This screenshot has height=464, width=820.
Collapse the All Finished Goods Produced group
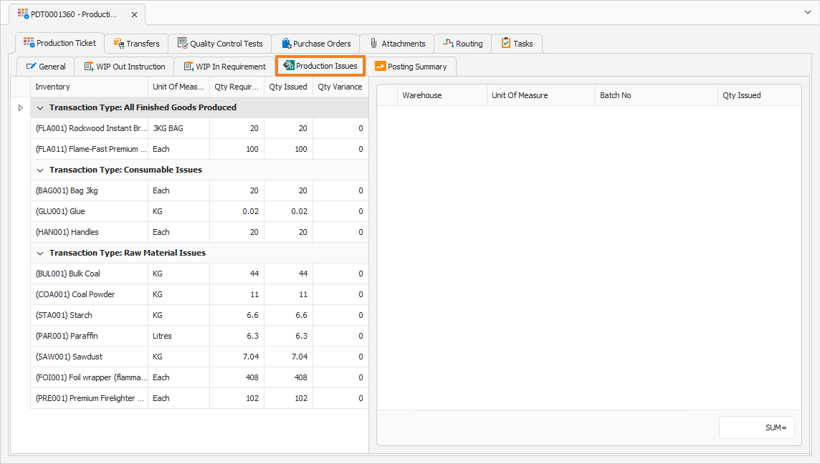[40, 107]
